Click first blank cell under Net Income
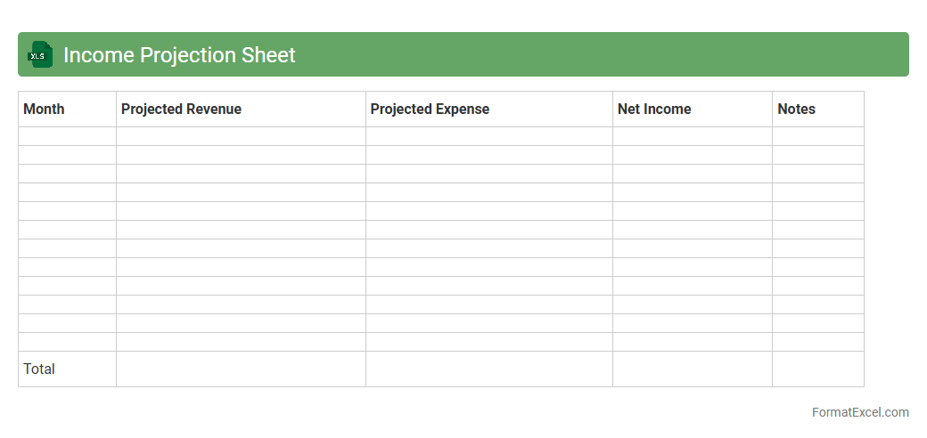 click(x=692, y=136)
